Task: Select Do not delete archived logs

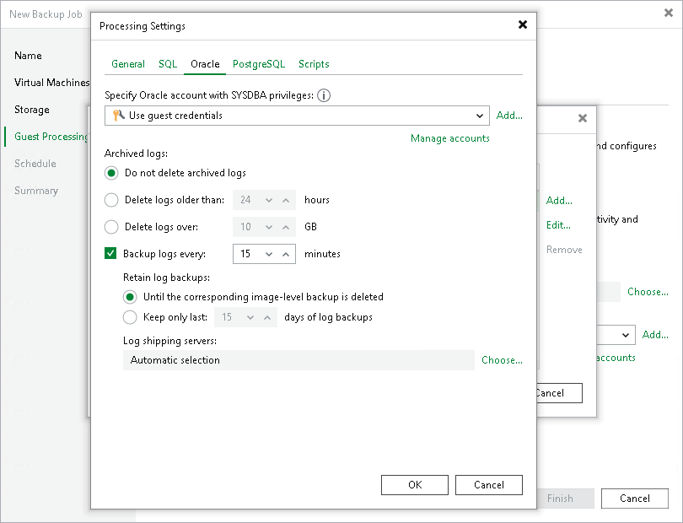Action: point(111,173)
